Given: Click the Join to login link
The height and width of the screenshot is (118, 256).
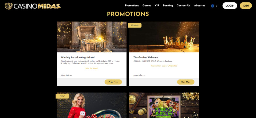Looking at the screenshot, I should point(92,68).
